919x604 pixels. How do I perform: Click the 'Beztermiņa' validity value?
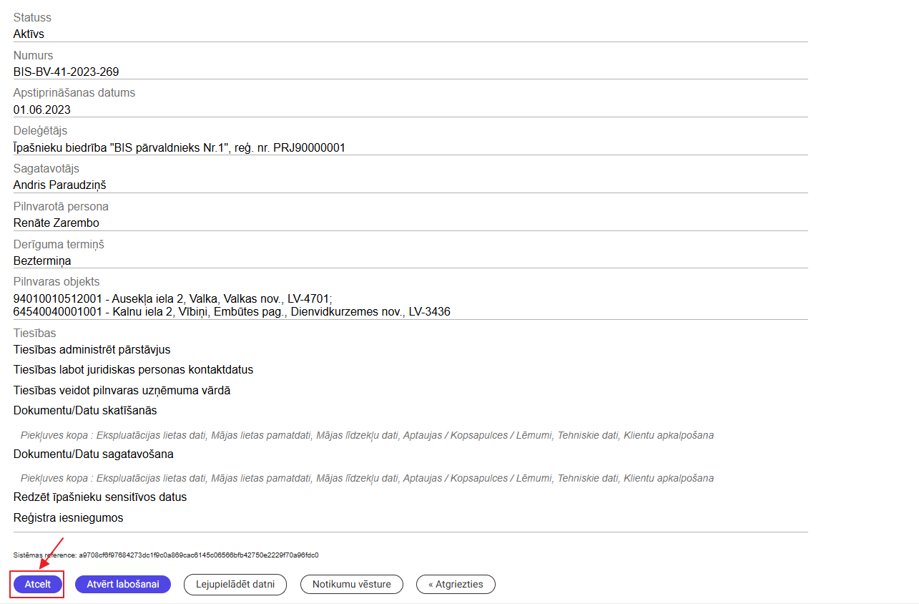(x=42, y=260)
